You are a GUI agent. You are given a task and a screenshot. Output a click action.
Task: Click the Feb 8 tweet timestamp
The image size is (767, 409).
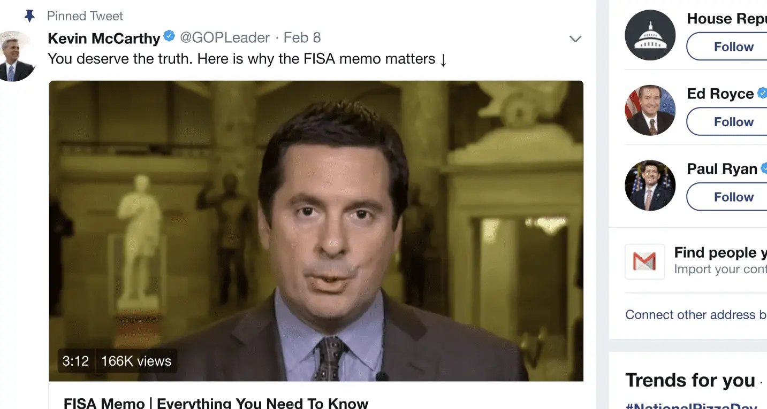tap(302, 37)
